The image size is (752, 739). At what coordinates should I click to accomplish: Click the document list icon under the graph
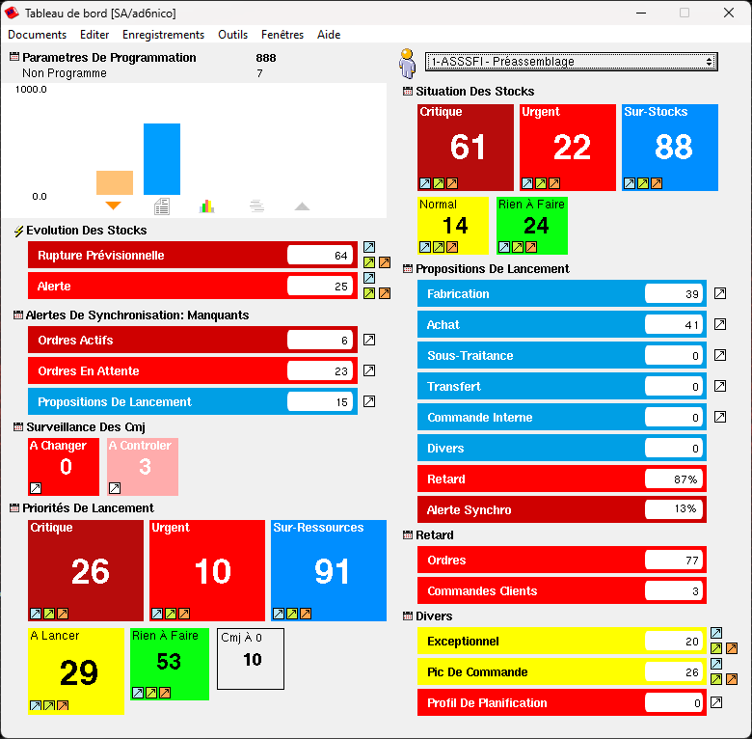click(162, 205)
